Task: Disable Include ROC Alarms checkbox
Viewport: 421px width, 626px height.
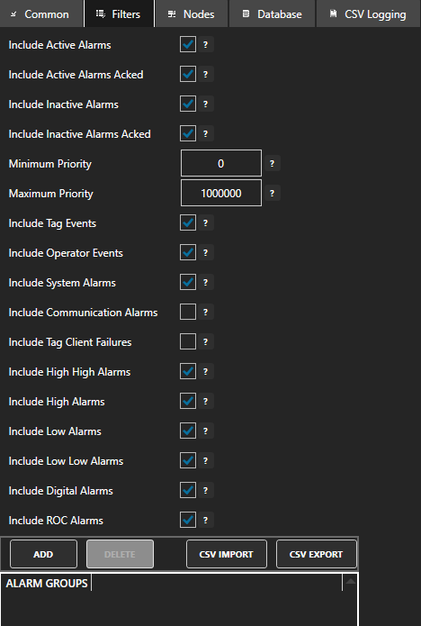Action: [188, 520]
